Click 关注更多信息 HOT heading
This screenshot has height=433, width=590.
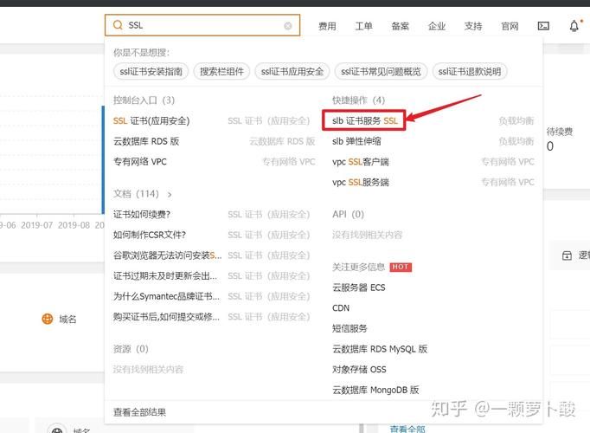pyautogui.click(x=372, y=267)
